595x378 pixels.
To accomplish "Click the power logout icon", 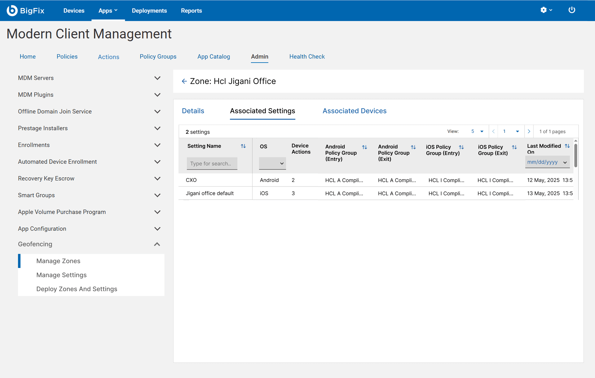I will tap(572, 10).
